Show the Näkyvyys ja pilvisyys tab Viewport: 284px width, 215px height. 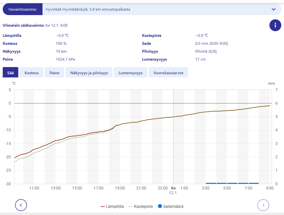coord(89,73)
